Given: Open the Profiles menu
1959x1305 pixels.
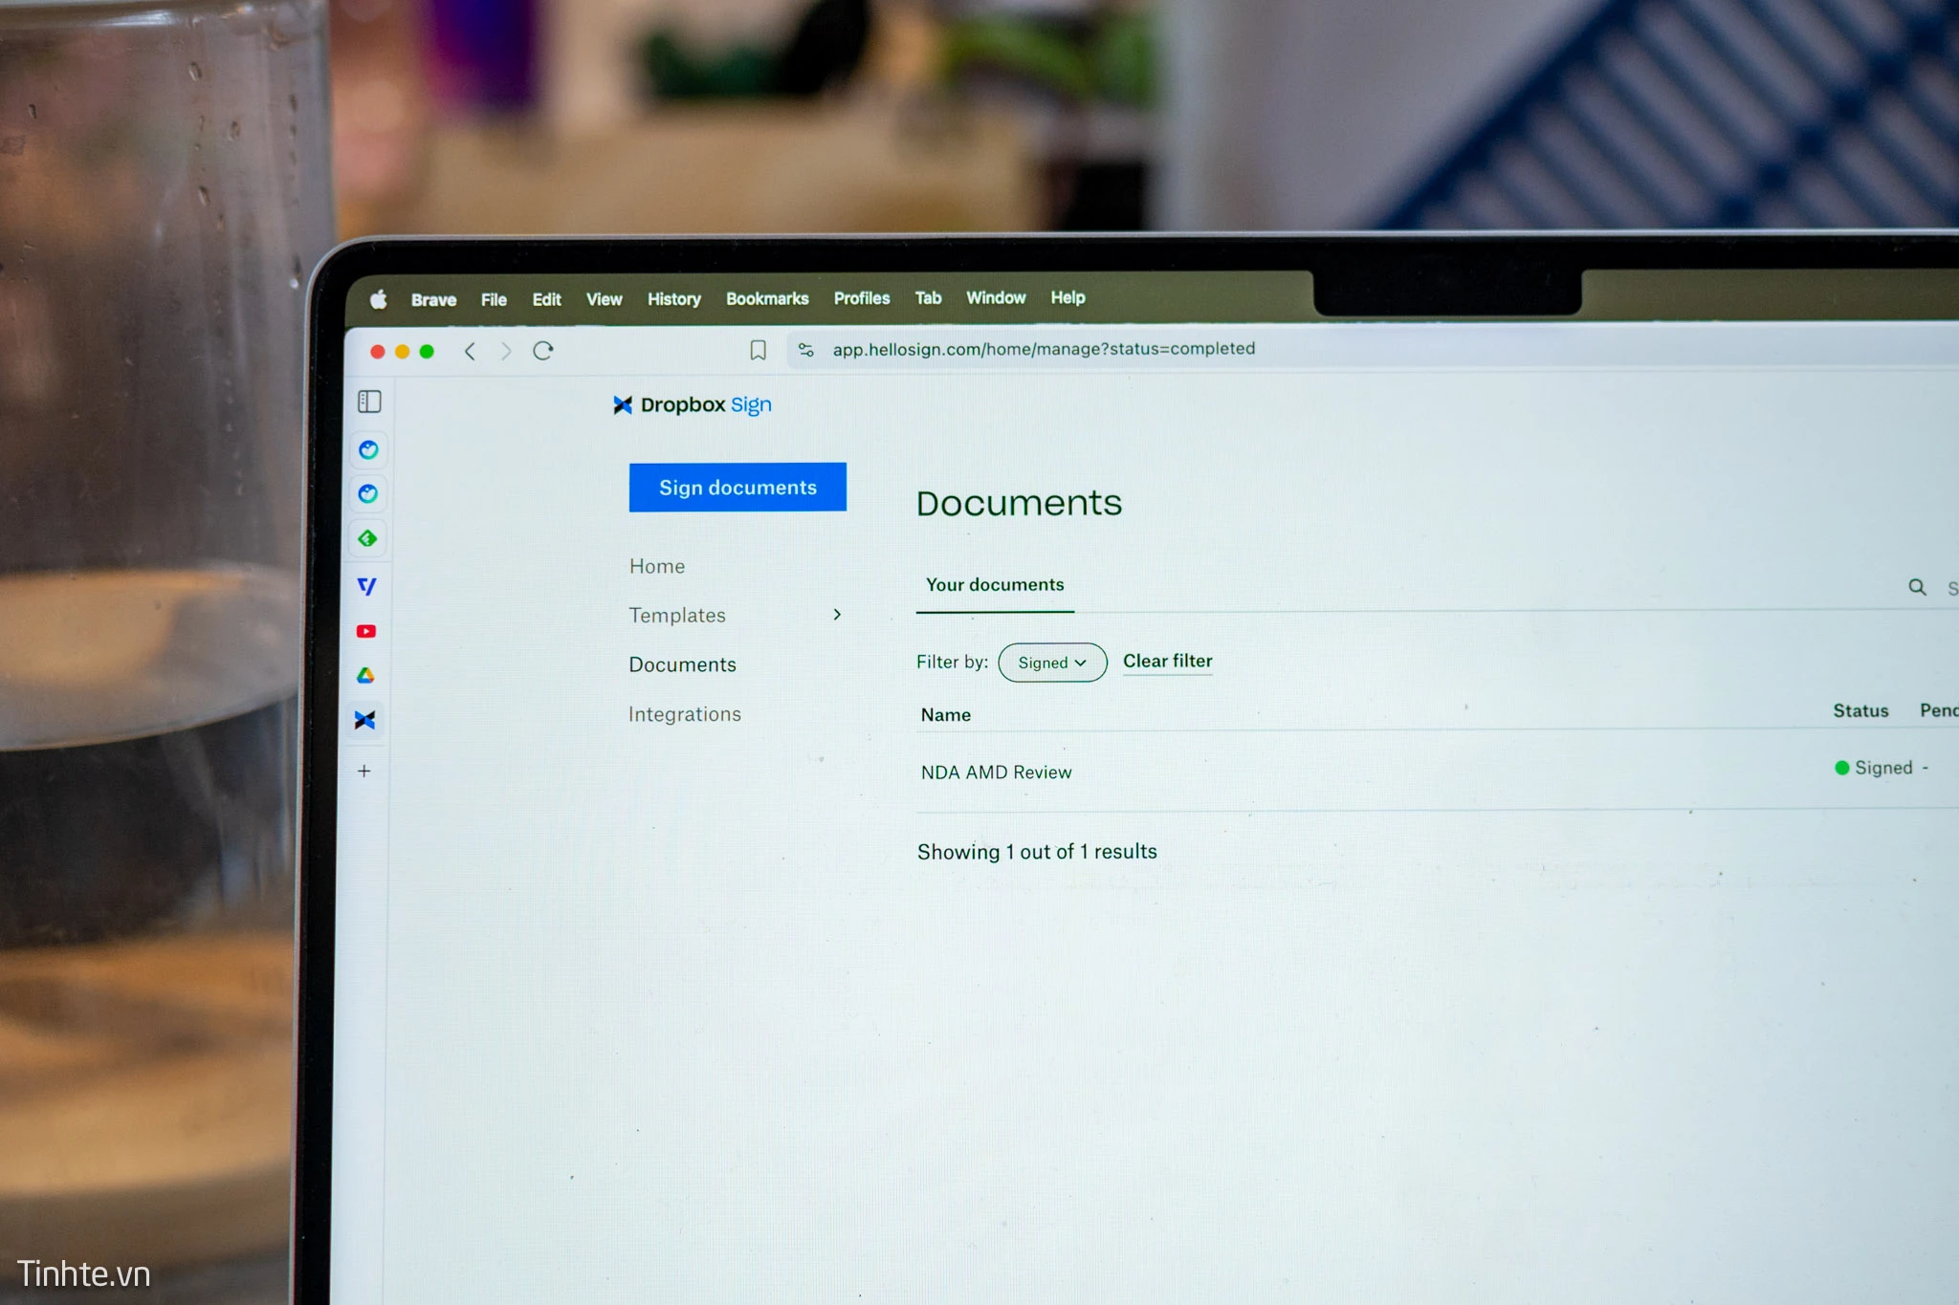Looking at the screenshot, I should (862, 298).
